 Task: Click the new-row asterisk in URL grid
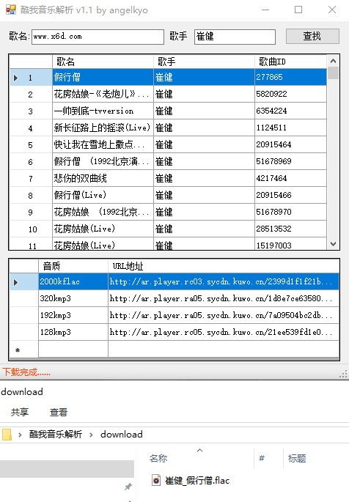tap(18, 350)
